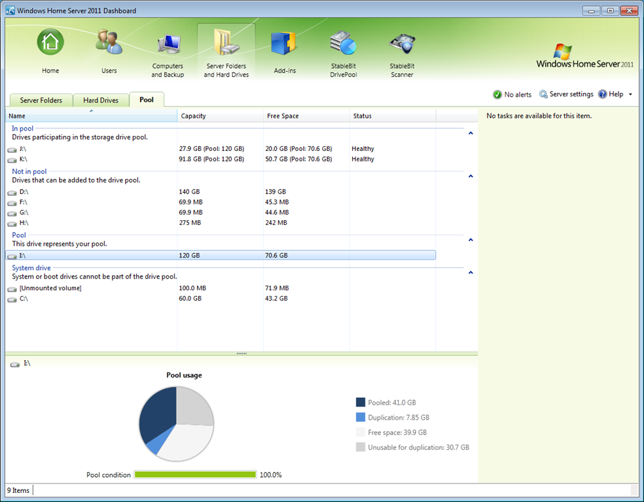The height and width of the screenshot is (502, 644).
Task: Click the '140 GB' capacity value
Action: (189, 192)
